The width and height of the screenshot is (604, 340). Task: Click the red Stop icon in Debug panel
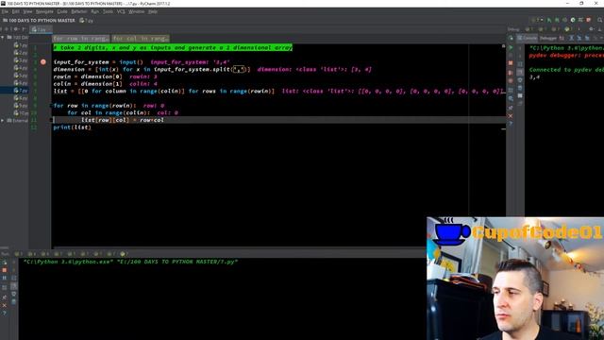pos(511,63)
